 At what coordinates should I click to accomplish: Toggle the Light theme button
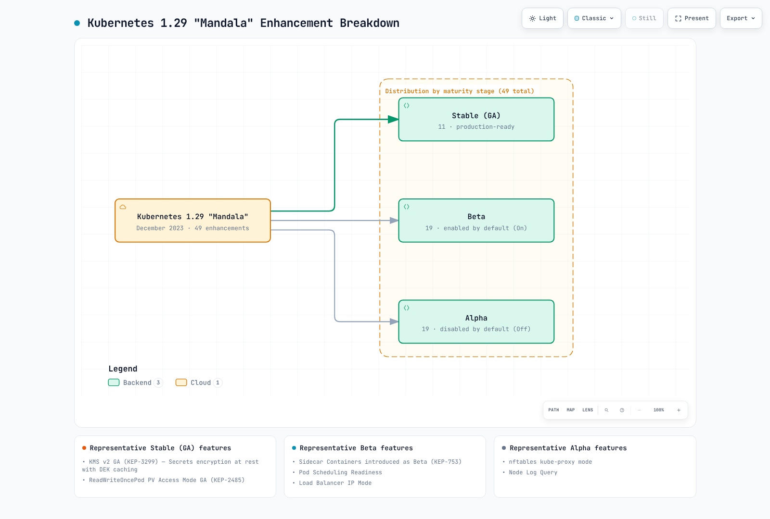[542, 18]
